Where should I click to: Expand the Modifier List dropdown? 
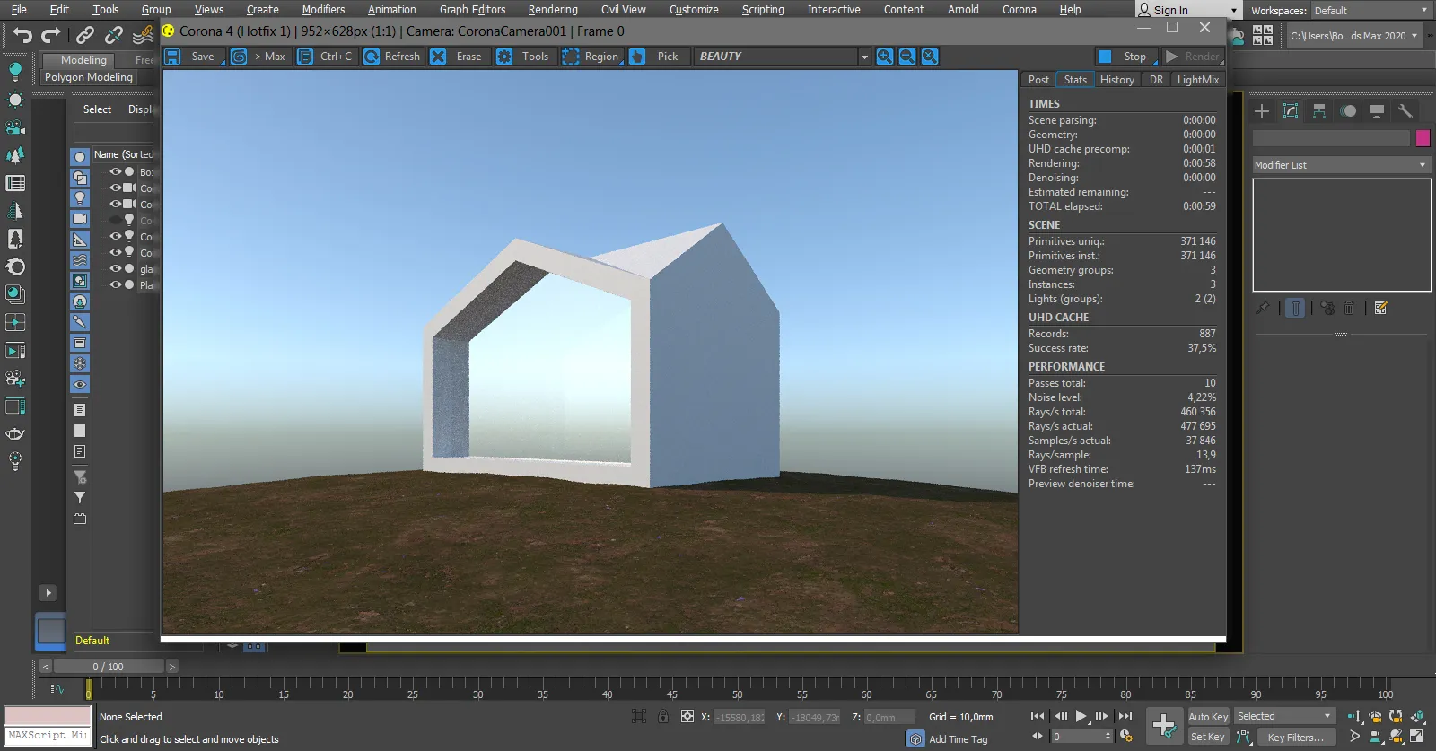point(1341,165)
